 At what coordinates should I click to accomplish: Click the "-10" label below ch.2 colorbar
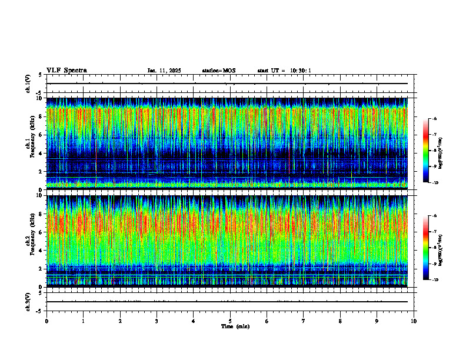coord(435,279)
